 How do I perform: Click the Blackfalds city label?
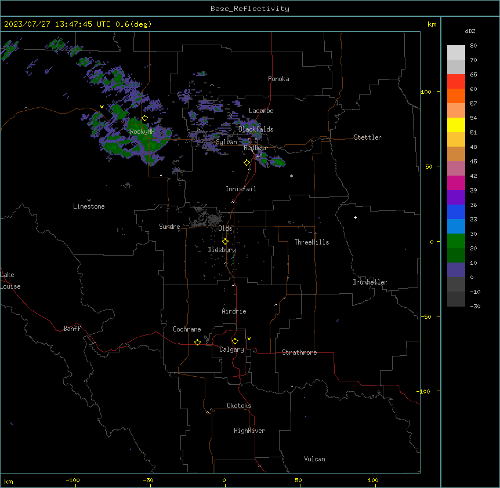(256, 129)
